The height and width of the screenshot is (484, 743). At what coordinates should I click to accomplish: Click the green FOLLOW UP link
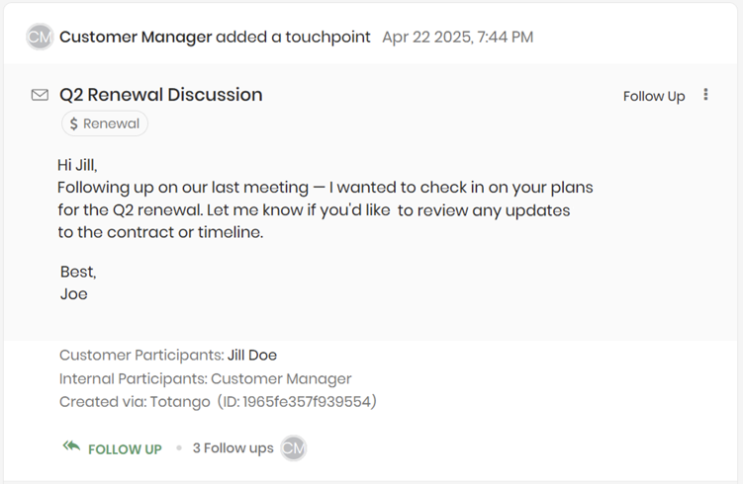[125, 448]
